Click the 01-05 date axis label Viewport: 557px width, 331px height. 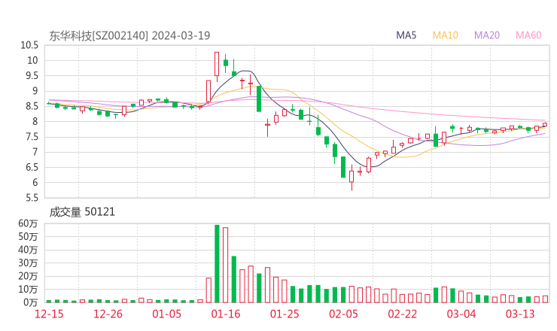click(x=166, y=314)
